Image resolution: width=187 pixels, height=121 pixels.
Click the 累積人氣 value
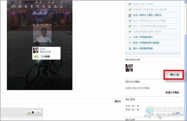[x=138, y=110]
